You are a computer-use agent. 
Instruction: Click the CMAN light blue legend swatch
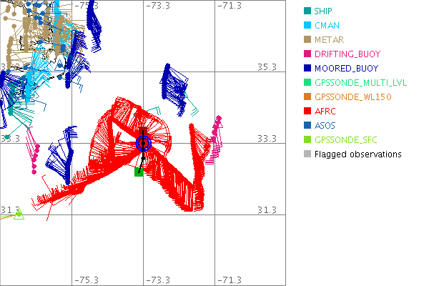click(307, 25)
